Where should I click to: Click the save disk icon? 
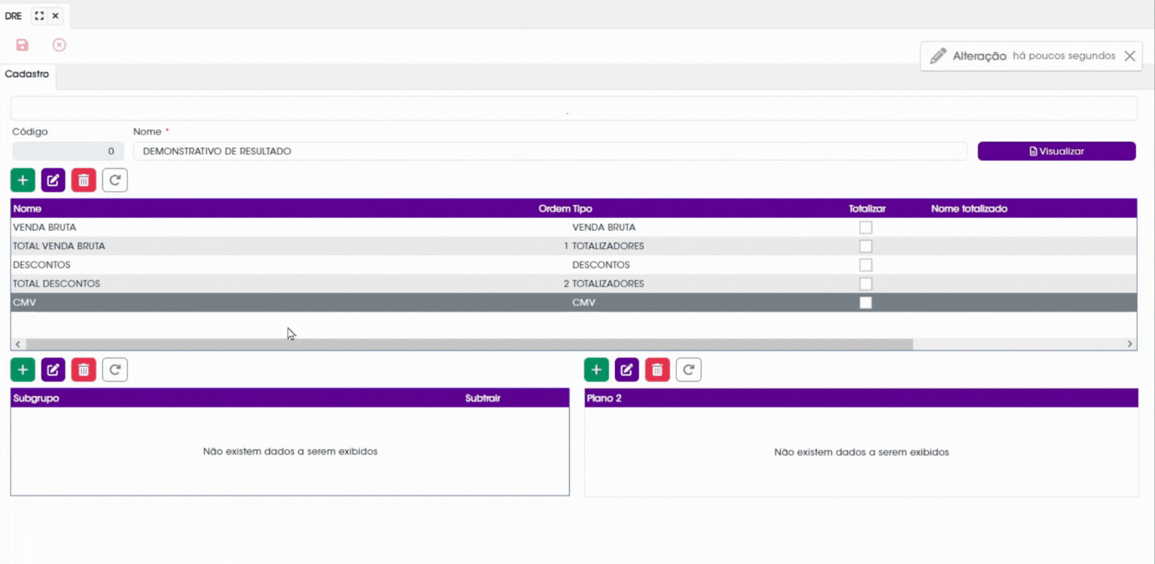[22, 45]
